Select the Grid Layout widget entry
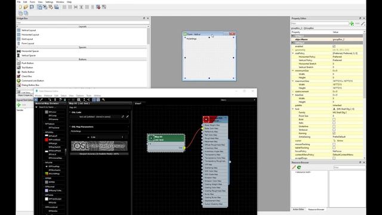Screen dimensions: 382x215 point(27,39)
